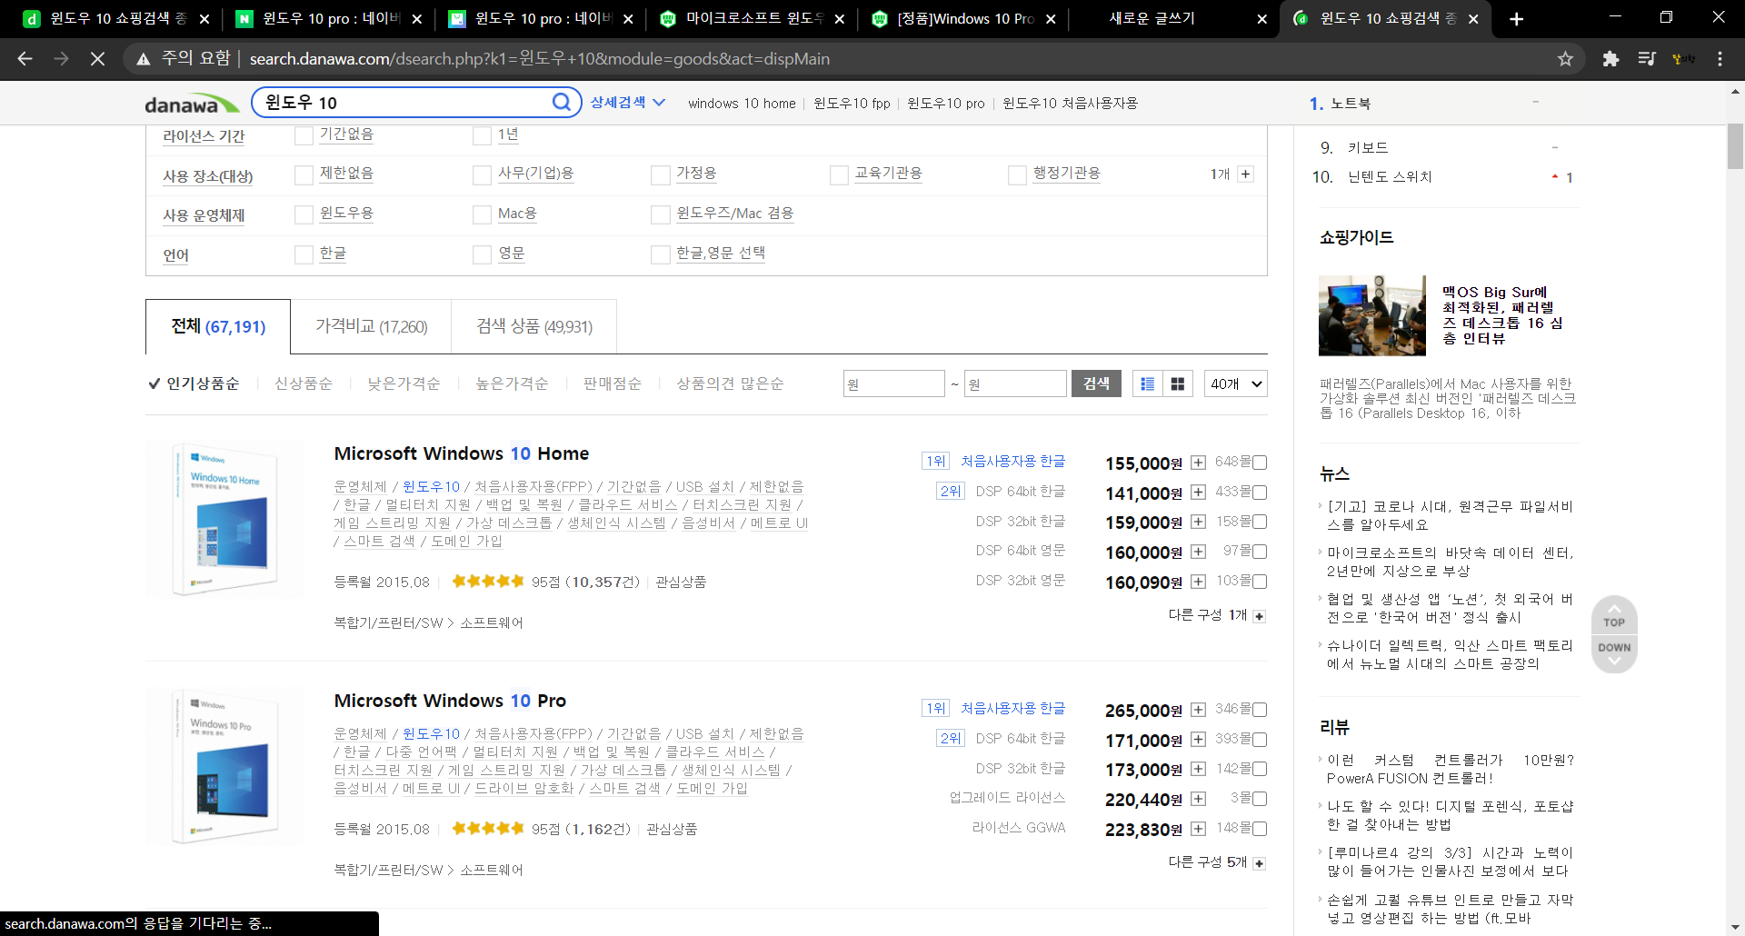Expand price list for 265,000원 offer

point(1198,710)
